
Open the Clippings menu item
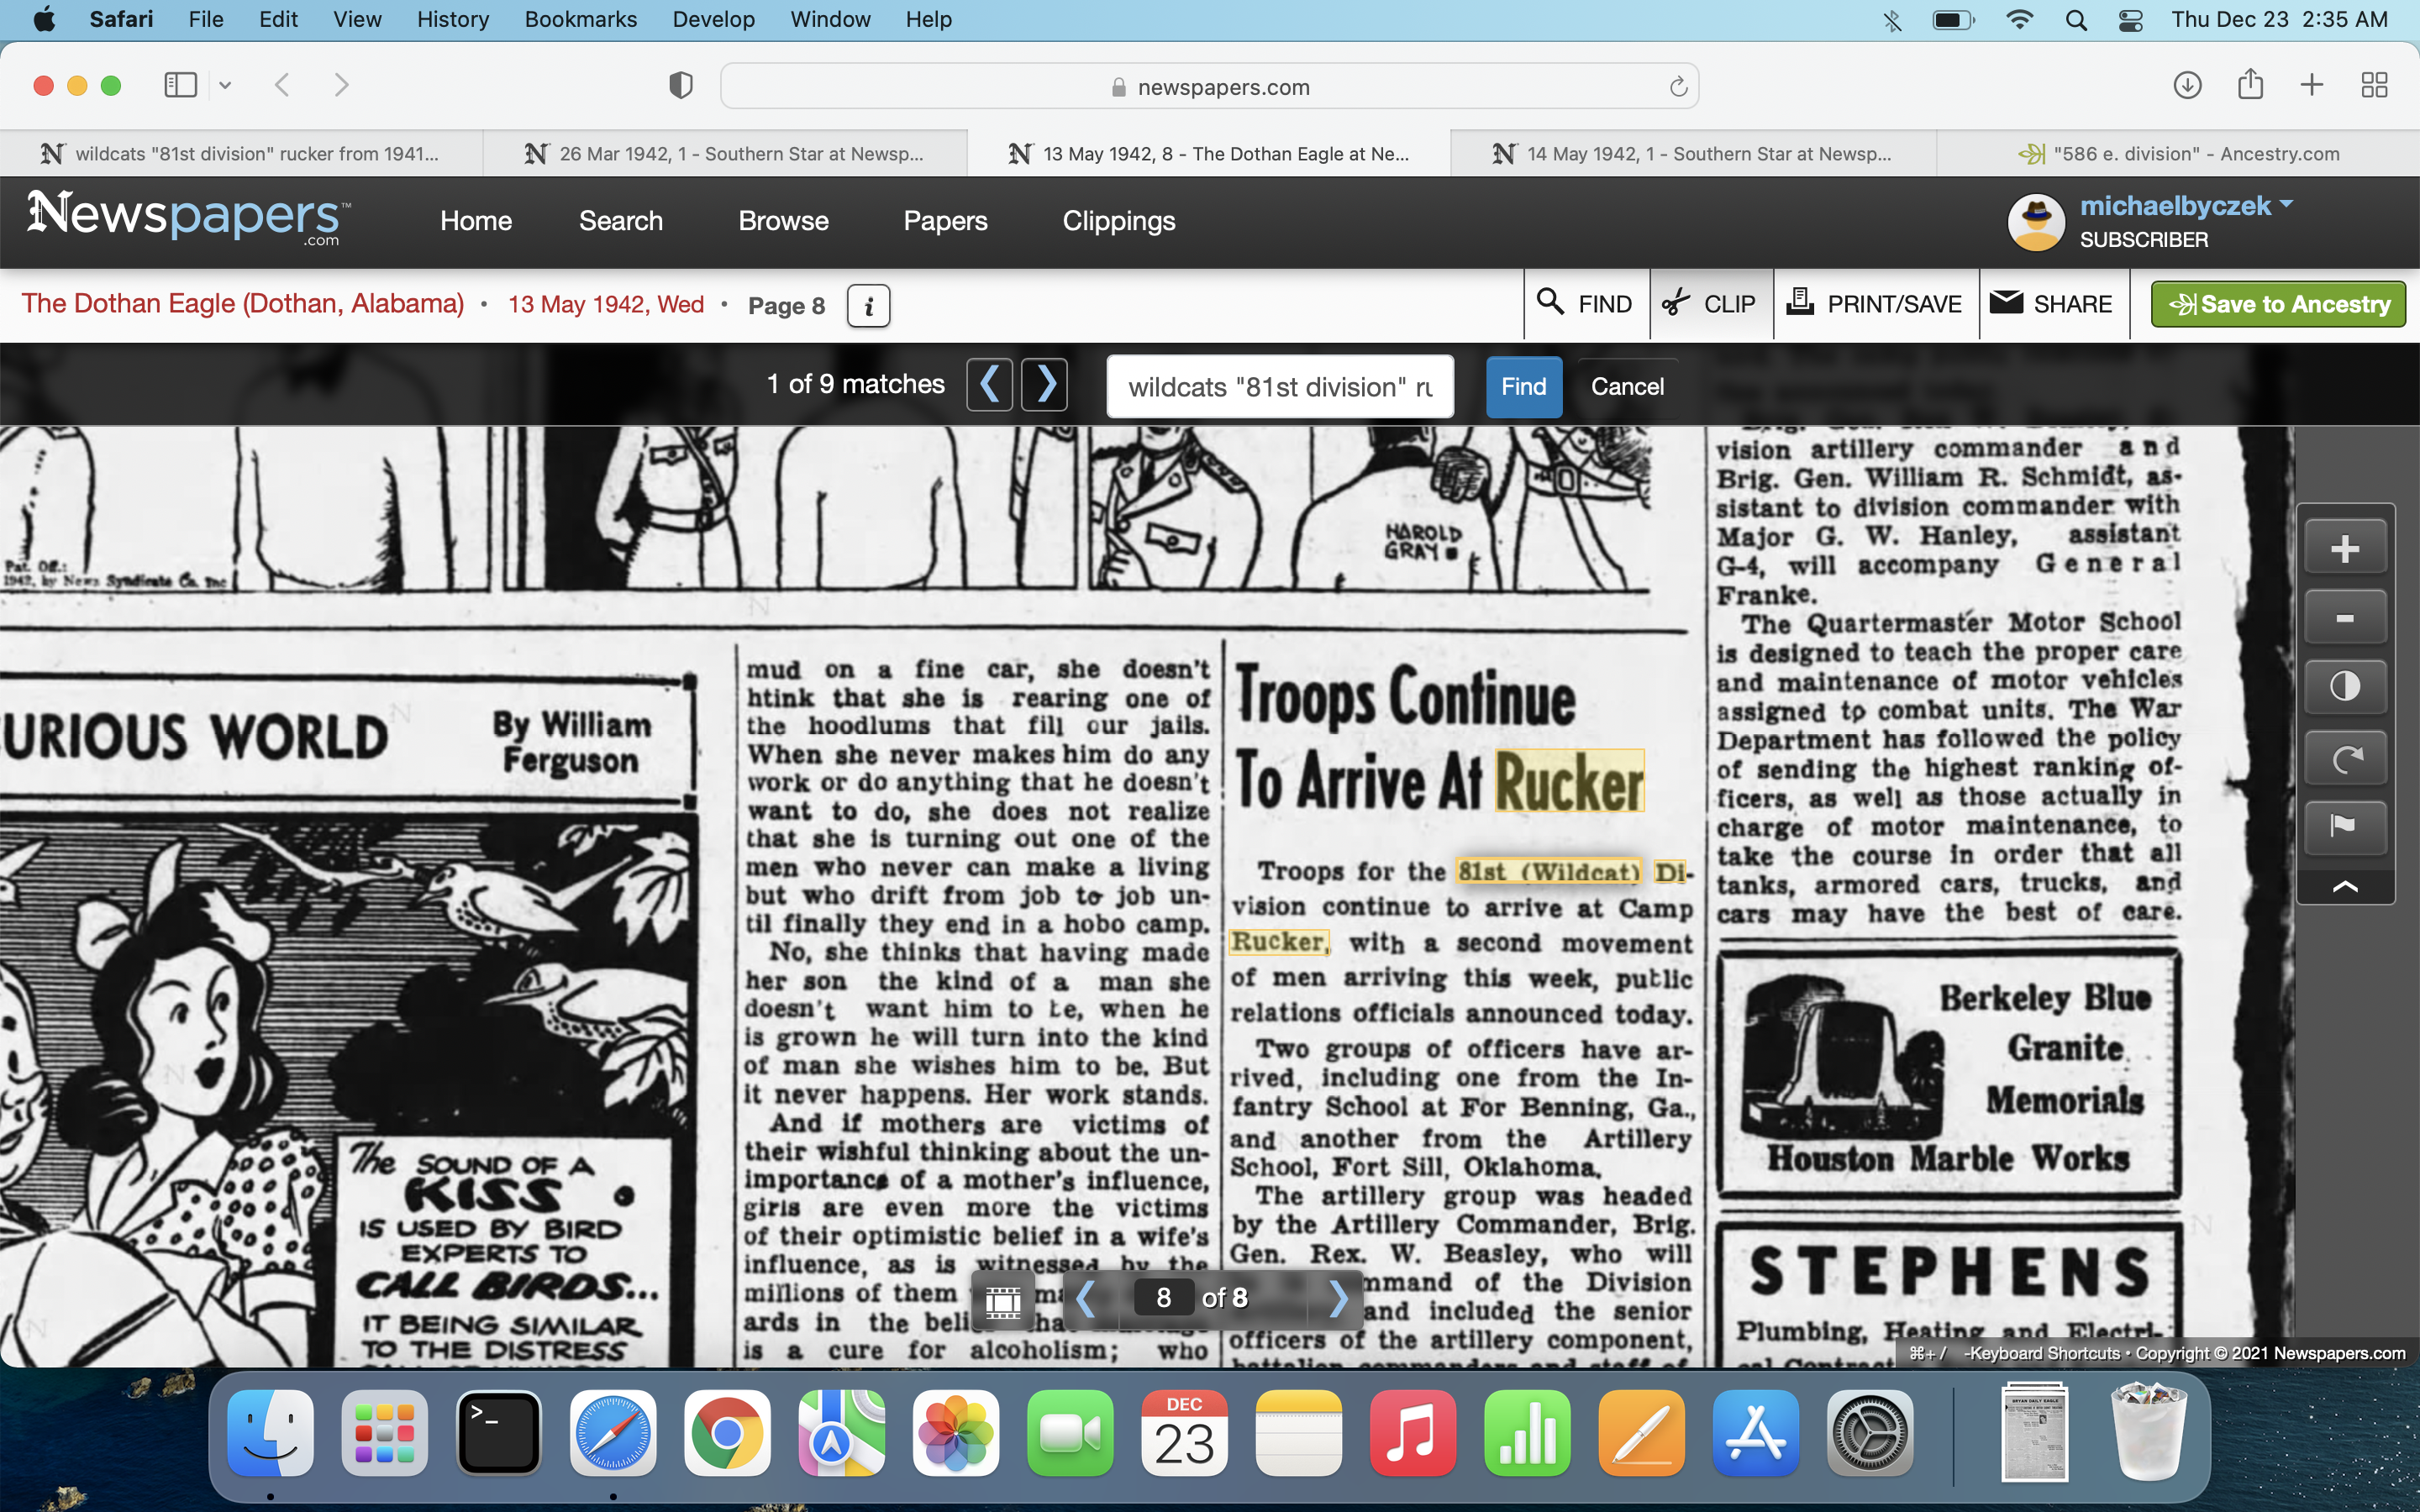coord(1118,221)
